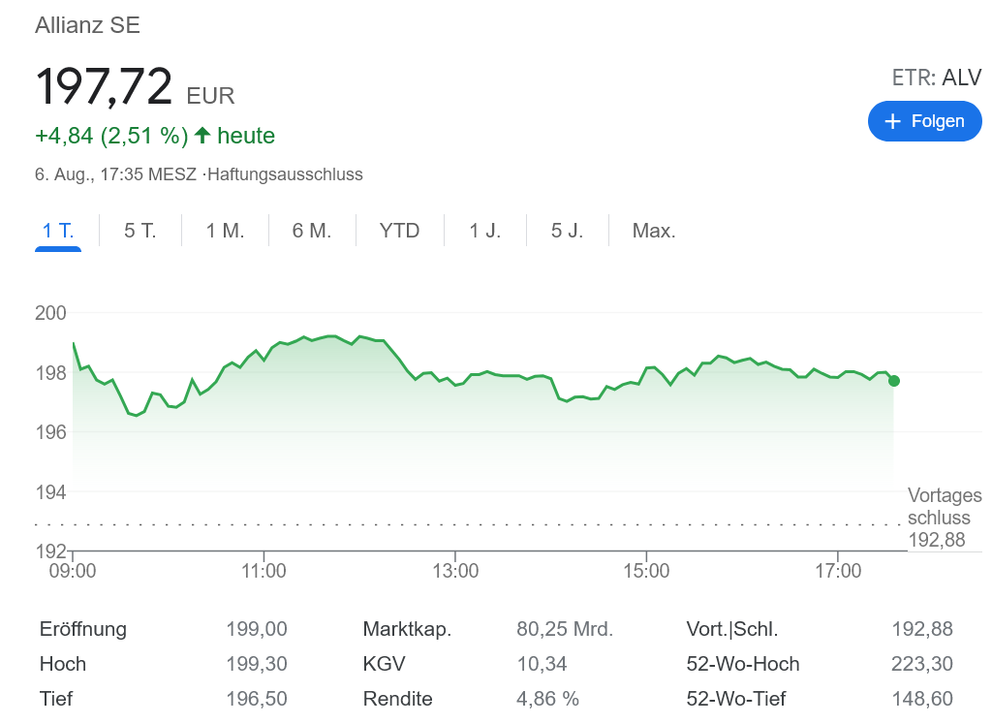Click the green up-arrow price change icon
This screenshot has width=992, height=724.
(x=202, y=135)
